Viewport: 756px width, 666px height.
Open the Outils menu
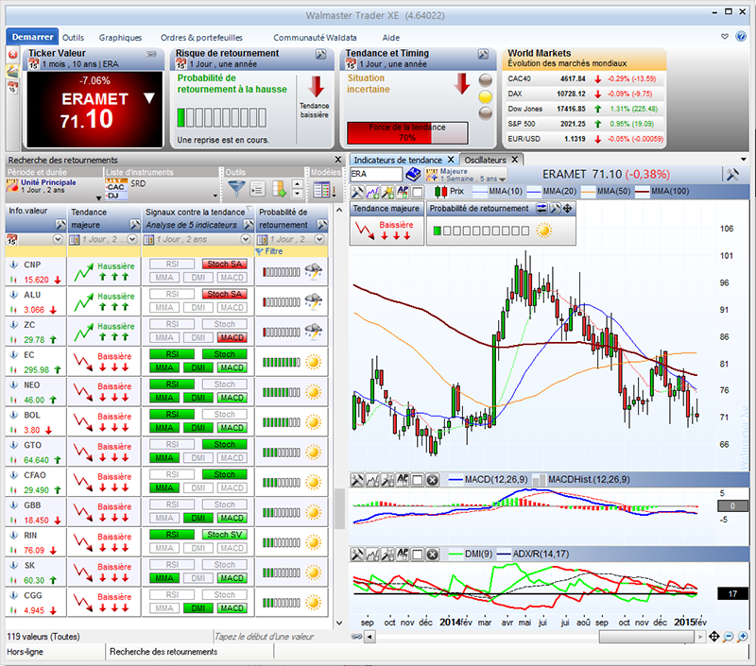point(74,38)
